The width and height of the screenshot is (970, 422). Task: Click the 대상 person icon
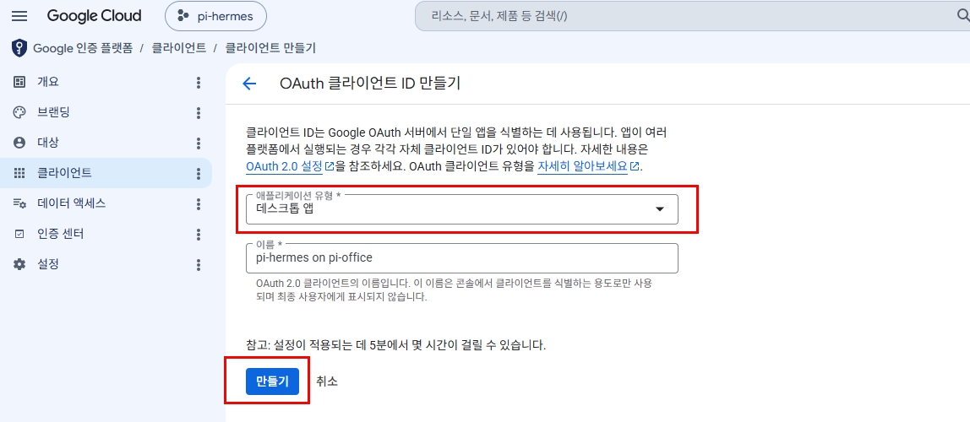[19, 143]
